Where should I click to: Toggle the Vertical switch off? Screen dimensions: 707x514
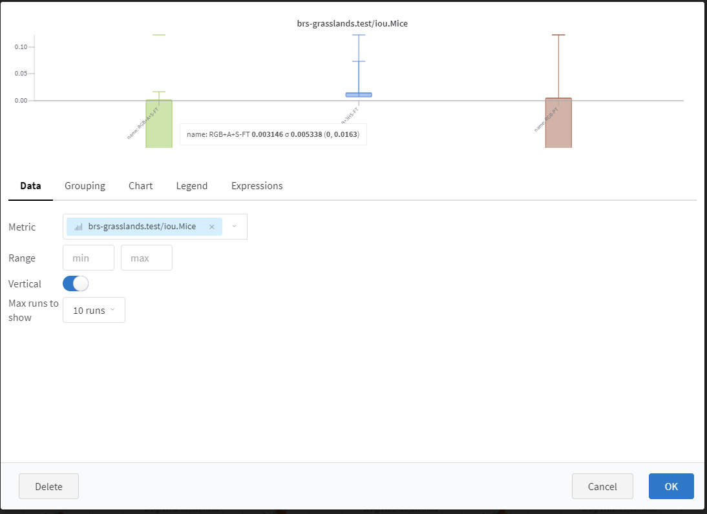point(76,284)
